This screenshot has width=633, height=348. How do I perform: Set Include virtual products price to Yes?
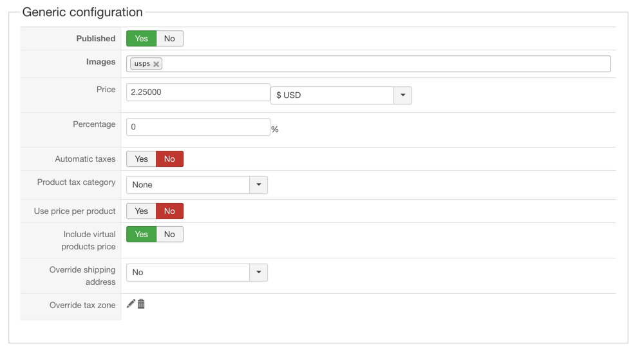[141, 235]
